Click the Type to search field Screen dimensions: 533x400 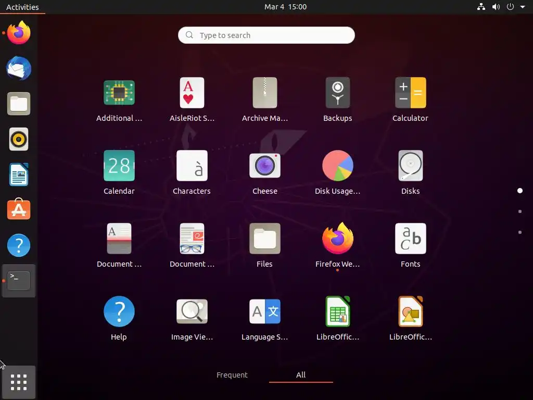pyautogui.click(x=266, y=35)
